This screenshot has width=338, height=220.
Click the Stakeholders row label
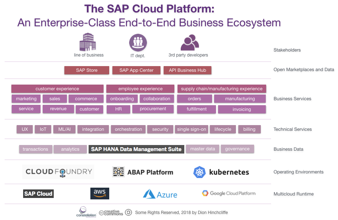pos(287,50)
